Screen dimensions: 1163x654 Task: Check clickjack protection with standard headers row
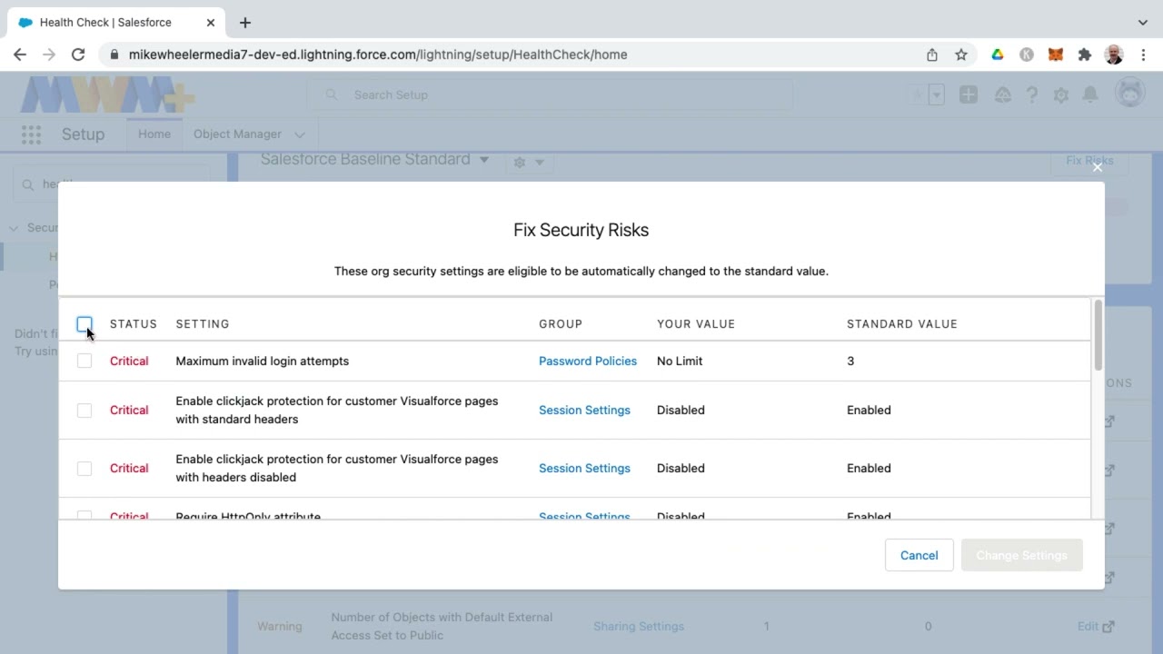[x=84, y=410]
